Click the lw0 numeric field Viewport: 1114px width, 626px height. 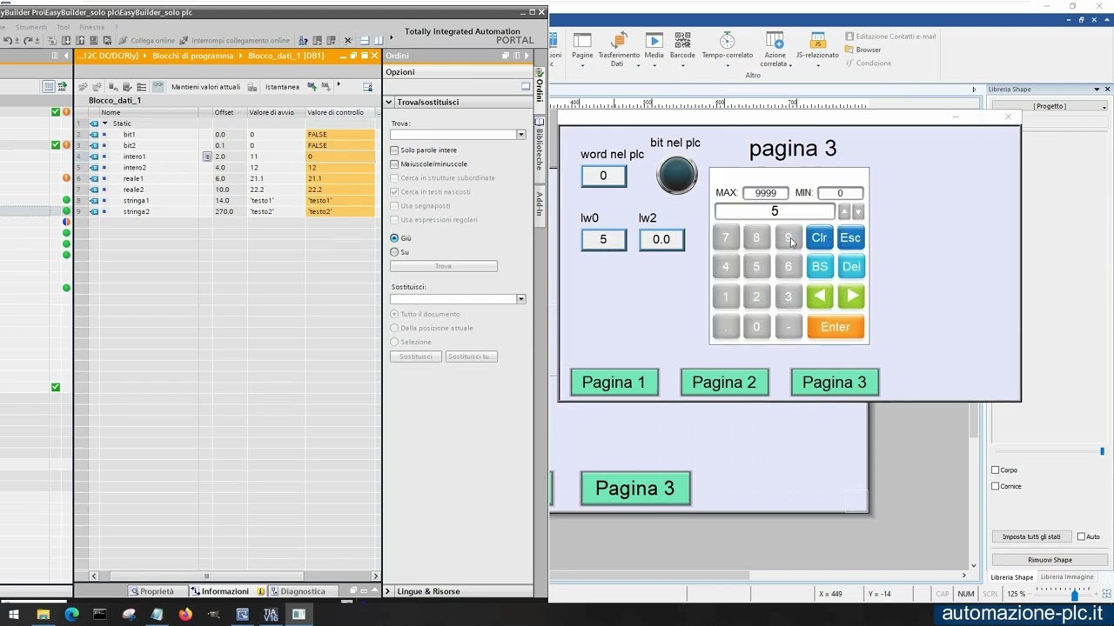tap(603, 239)
